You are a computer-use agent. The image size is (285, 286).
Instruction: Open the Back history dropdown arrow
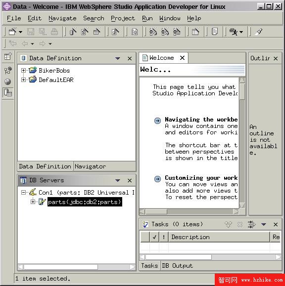(32, 44)
